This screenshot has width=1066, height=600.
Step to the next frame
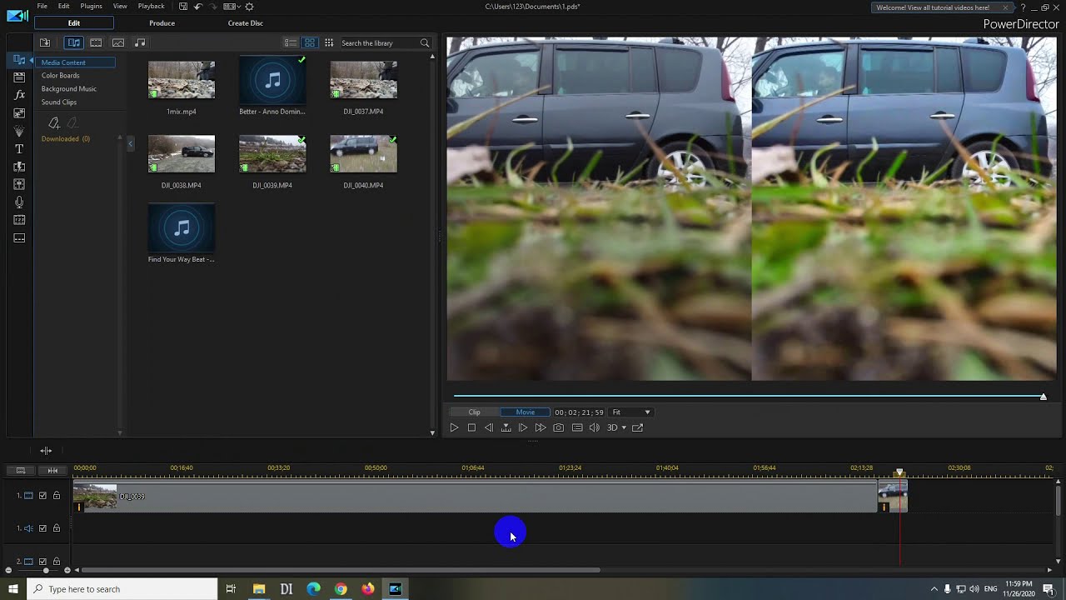pos(523,427)
